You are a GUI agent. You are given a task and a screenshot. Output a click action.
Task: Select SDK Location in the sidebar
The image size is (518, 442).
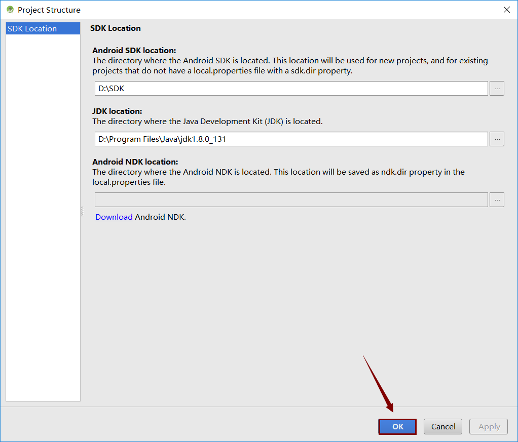coord(43,28)
